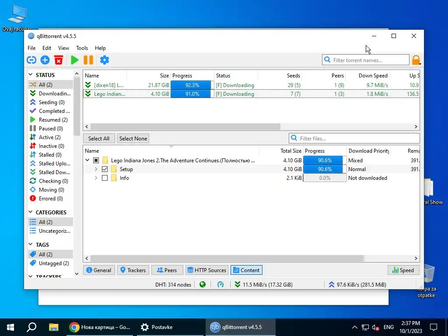448x336 pixels.
Task: Collapse the Lego Indiana Jones folder tree
Action: pyautogui.click(x=87, y=160)
